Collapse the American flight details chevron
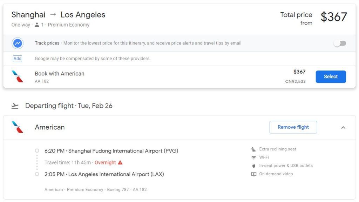This screenshot has width=359, height=202. (343, 127)
